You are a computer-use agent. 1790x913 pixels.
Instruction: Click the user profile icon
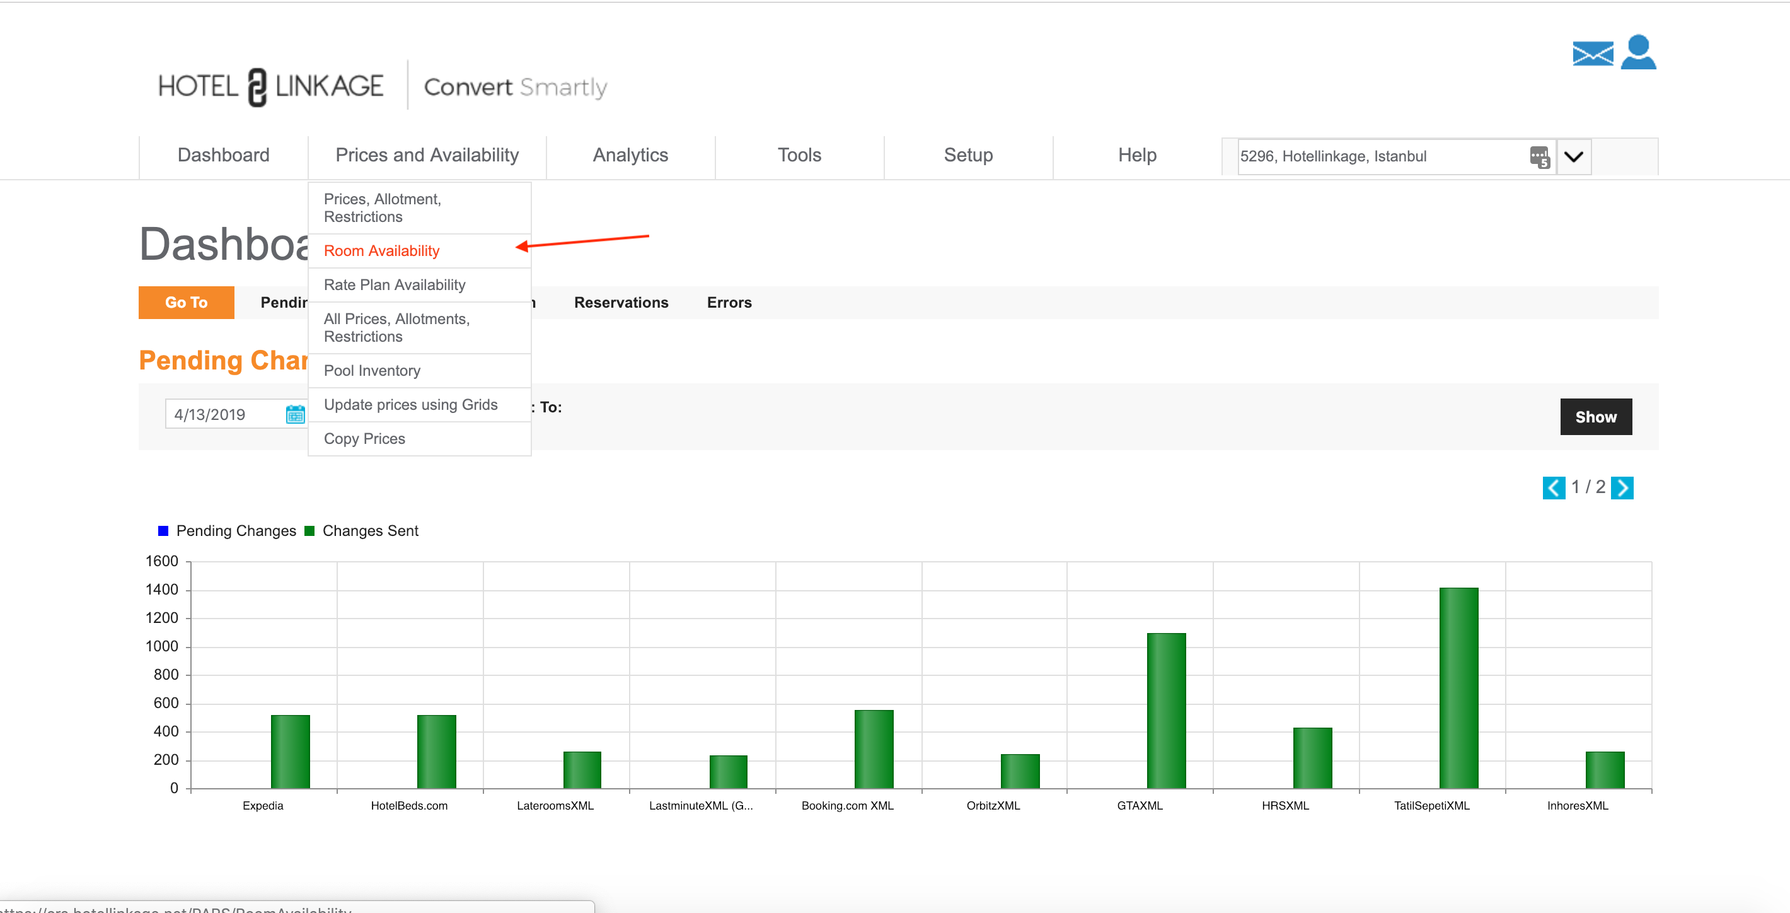pyautogui.click(x=1638, y=52)
